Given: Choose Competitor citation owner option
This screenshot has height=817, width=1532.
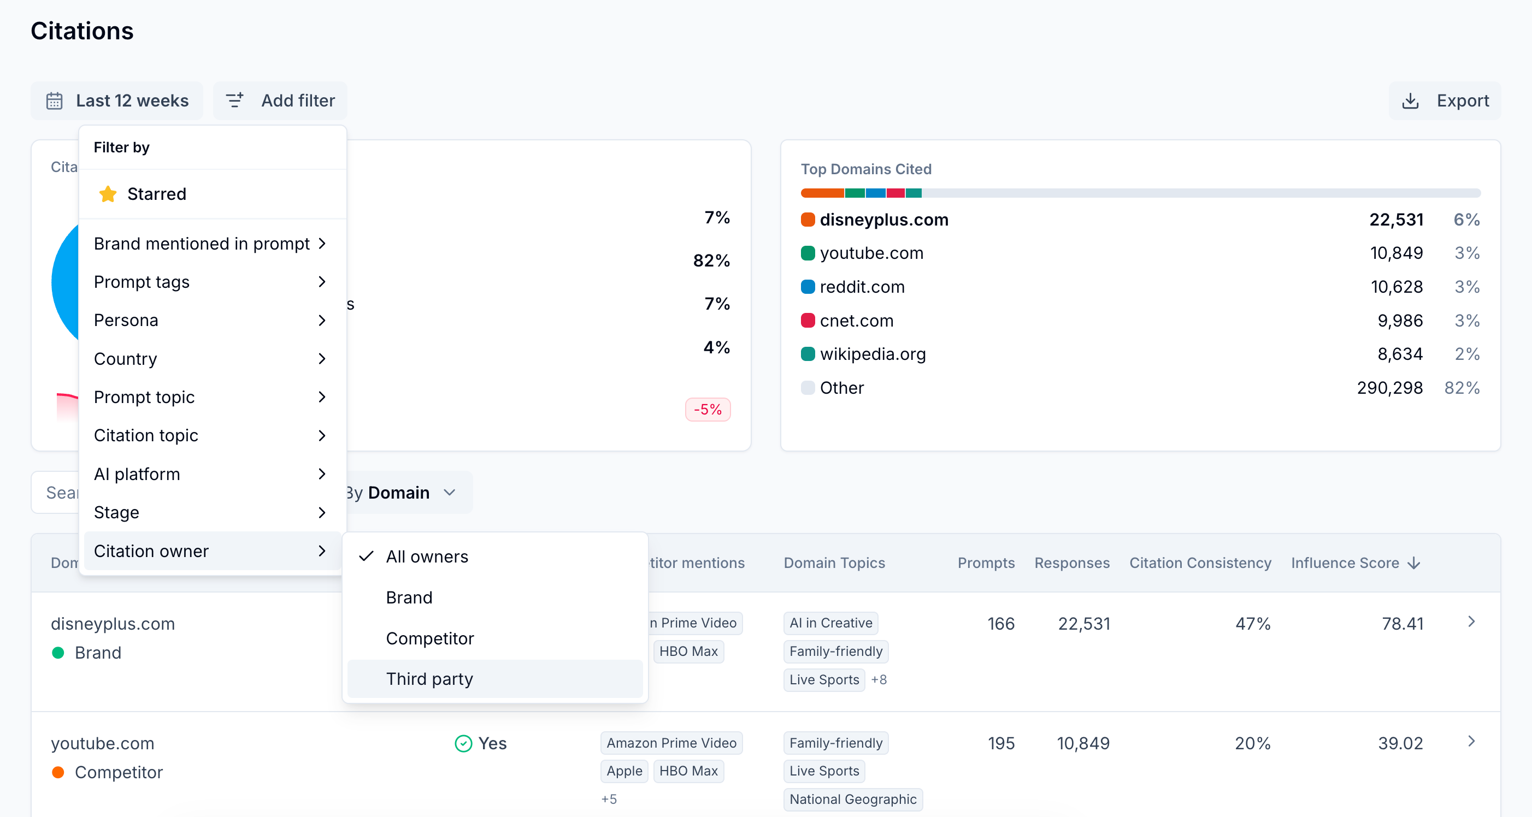Looking at the screenshot, I should [429, 638].
